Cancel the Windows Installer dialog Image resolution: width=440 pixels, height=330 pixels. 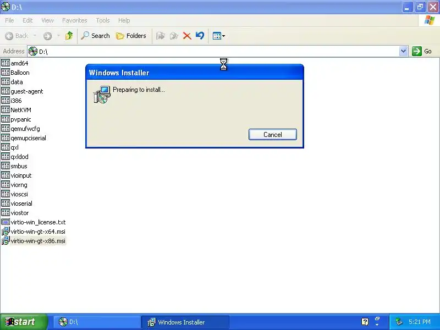click(x=272, y=134)
